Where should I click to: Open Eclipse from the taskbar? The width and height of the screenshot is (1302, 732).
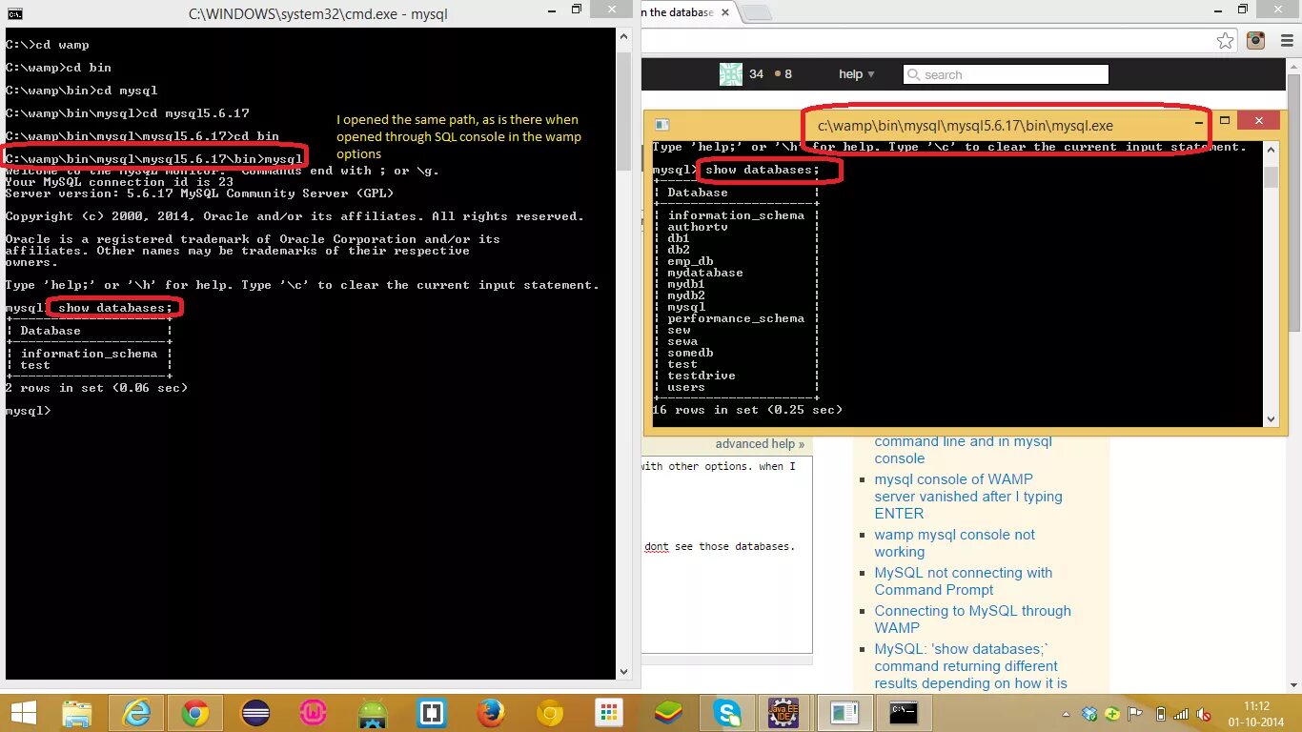tap(255, 713)
